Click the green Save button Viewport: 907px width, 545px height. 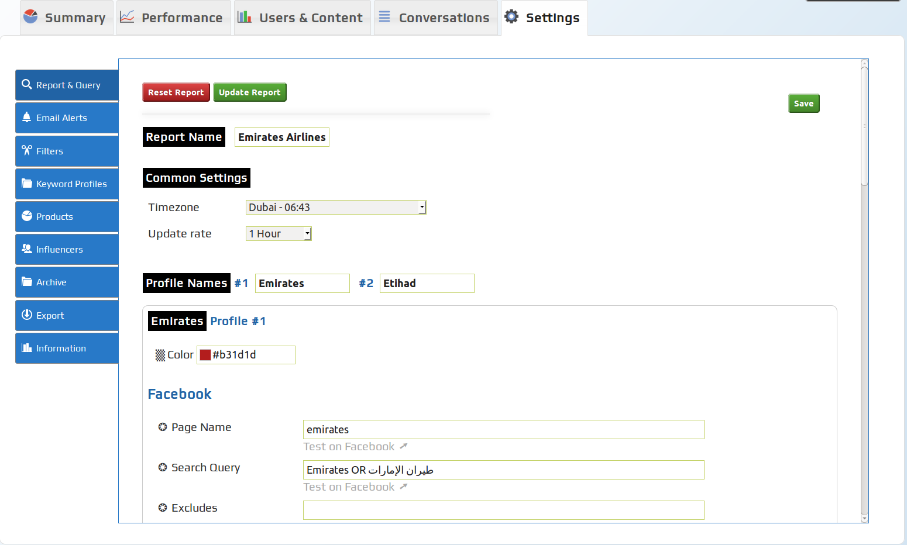803,103
